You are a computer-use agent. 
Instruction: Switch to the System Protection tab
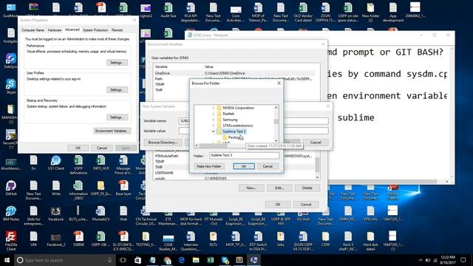(x=95, y=30)
